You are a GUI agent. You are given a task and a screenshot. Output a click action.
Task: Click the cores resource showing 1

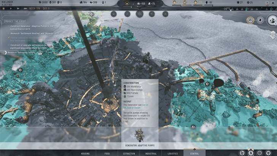(104, 2)
